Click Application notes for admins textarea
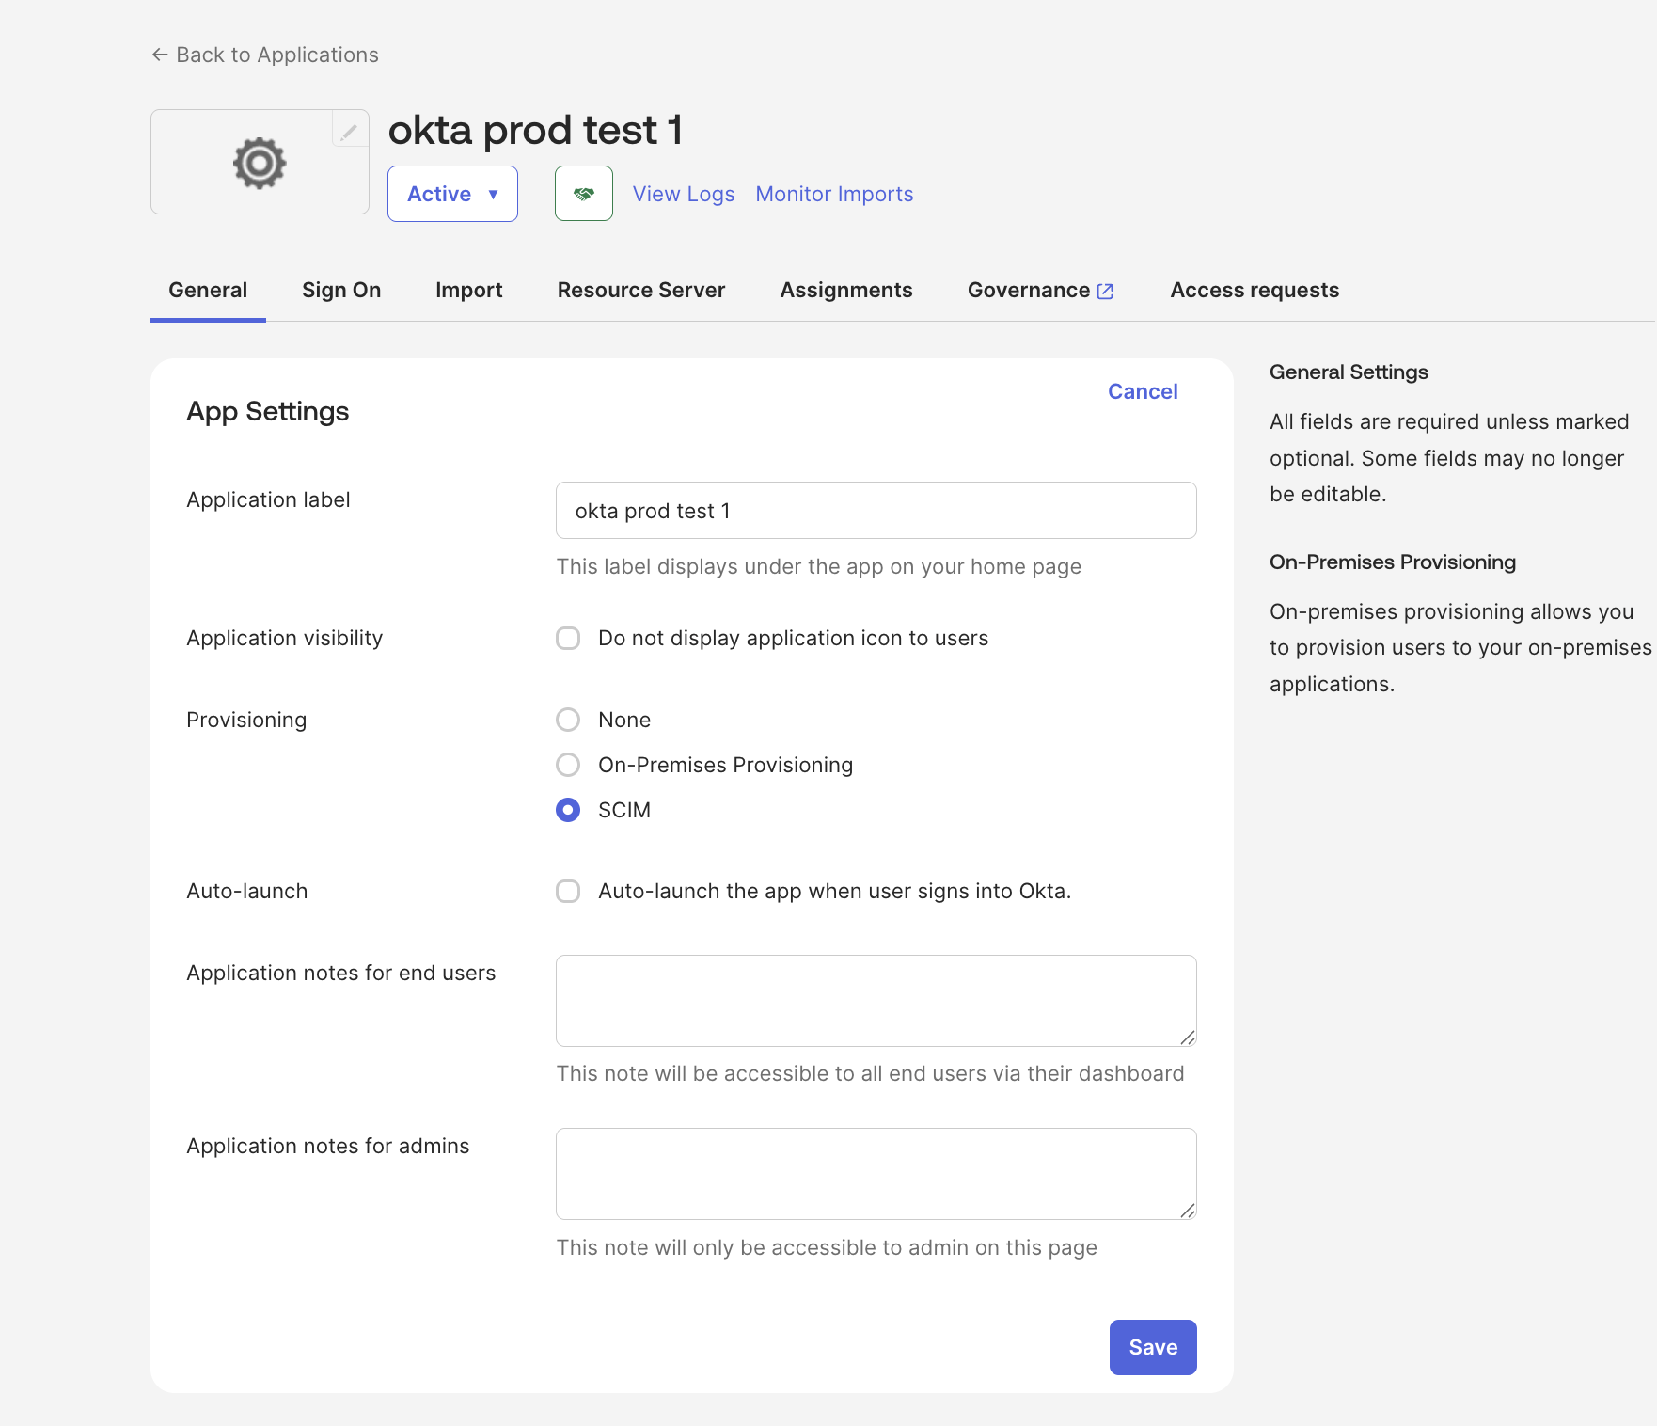 876,1174
